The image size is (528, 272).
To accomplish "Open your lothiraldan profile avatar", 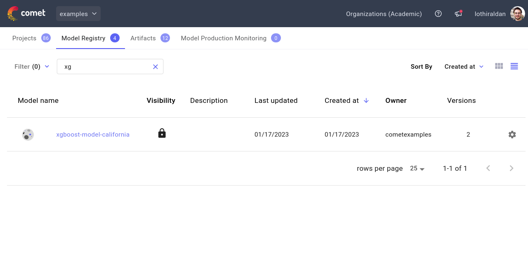I will (517, 14).
